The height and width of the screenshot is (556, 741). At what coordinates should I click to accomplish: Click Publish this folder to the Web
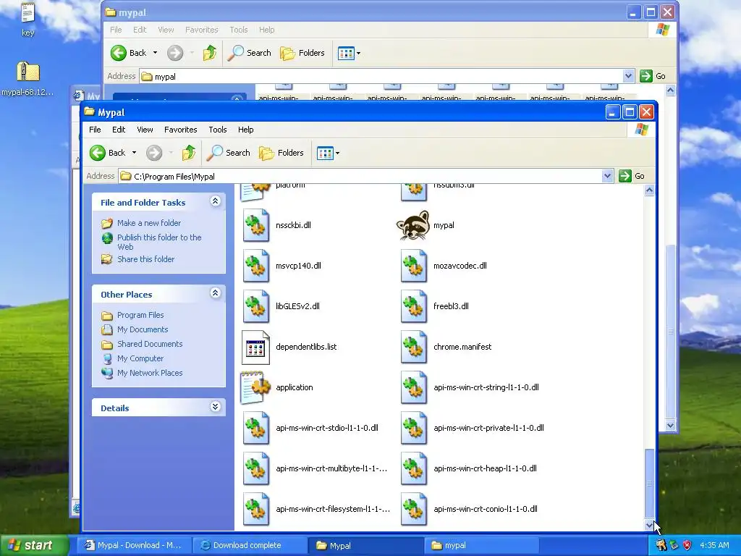(x=159, y=242)
